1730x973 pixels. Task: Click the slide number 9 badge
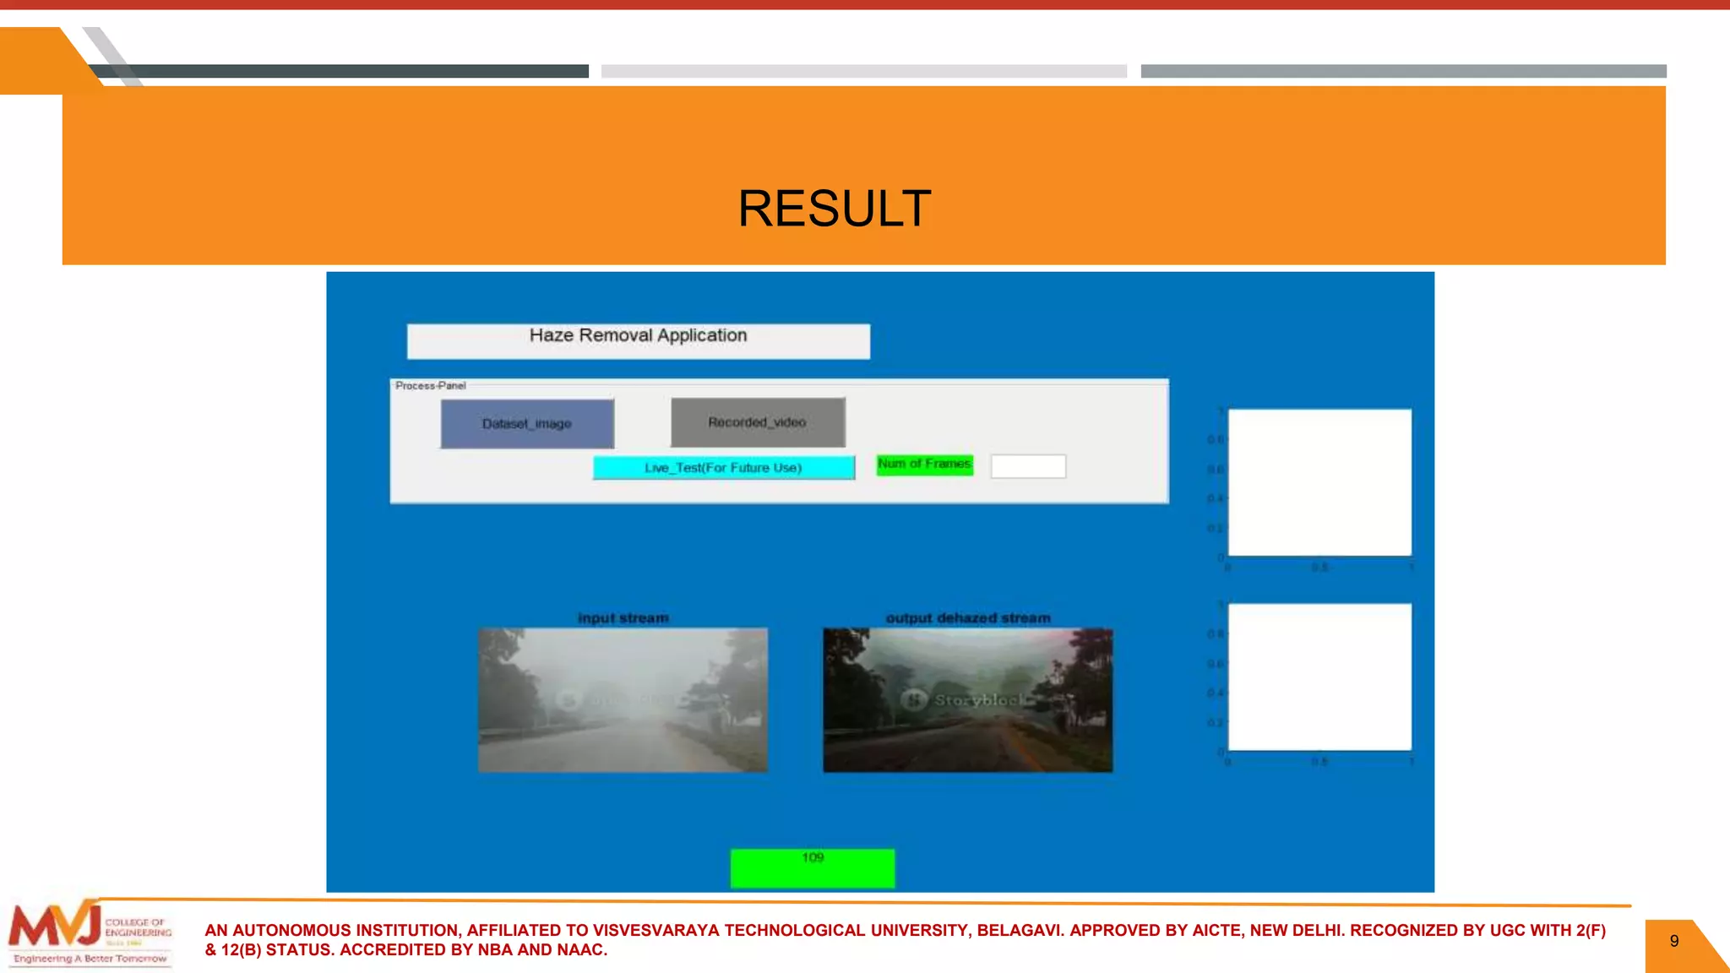[1673, 942]
